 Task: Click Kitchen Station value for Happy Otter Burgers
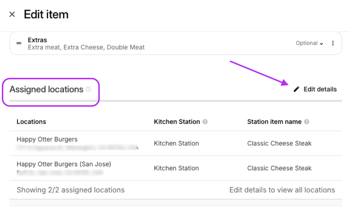pos(176,144)
